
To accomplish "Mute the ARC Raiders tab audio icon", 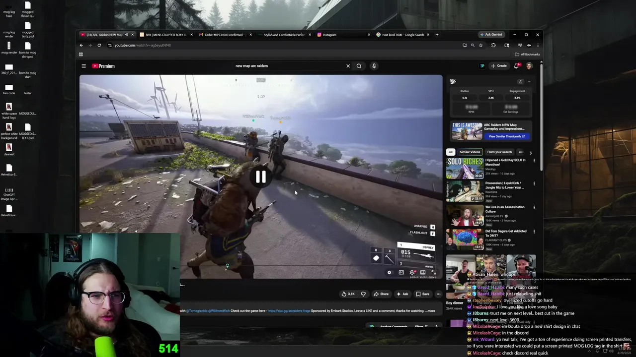I will coord(126,35).
